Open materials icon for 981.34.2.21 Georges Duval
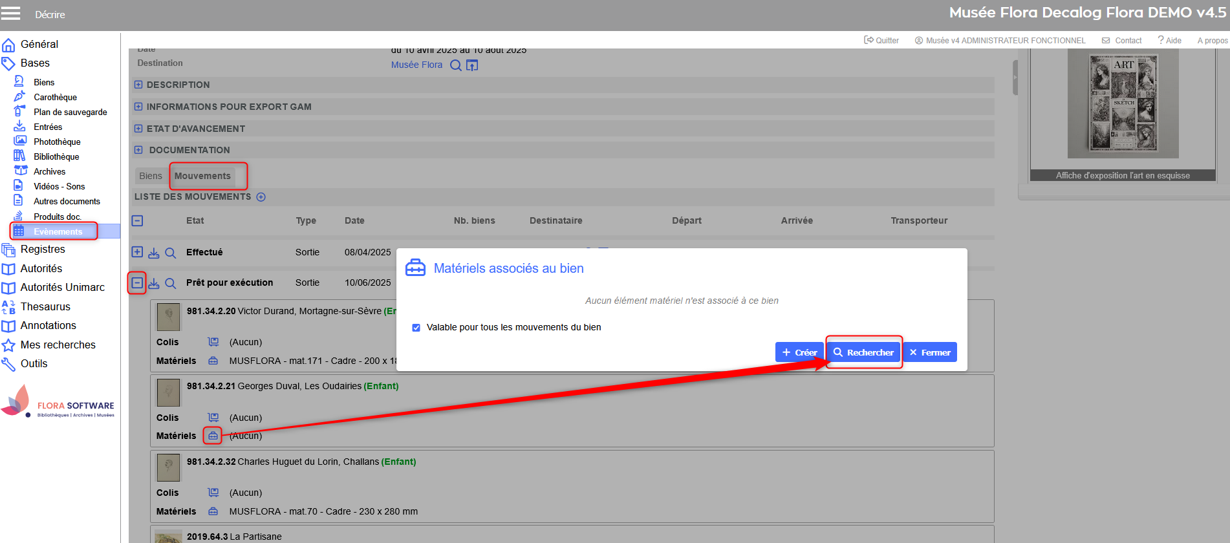The width and height of the screenshot is (1230, 543). coord(213,436)
